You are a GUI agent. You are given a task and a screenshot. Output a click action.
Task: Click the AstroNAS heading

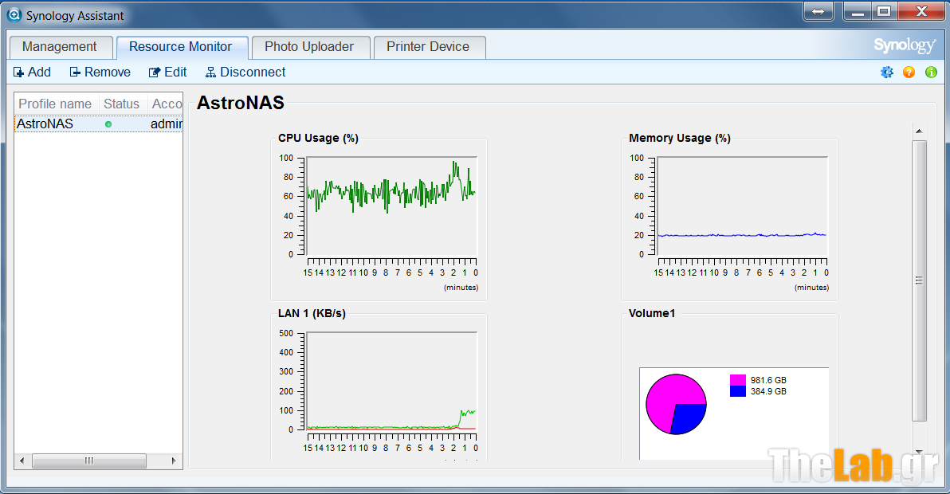tap(241, 103)
